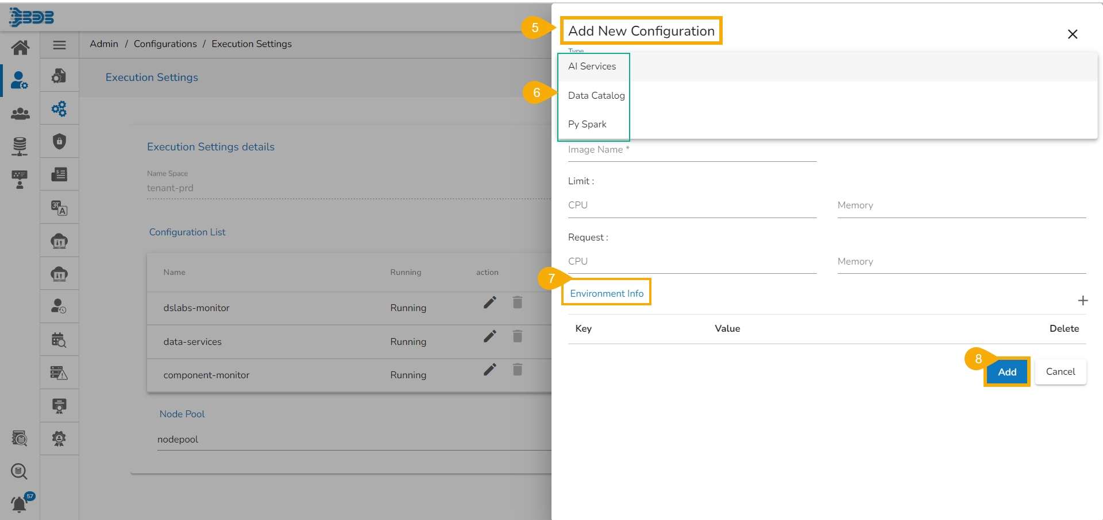The image size is (1103, 520).
Task: Edit the dslabs-monitor configuration
Action: [490, 302]
